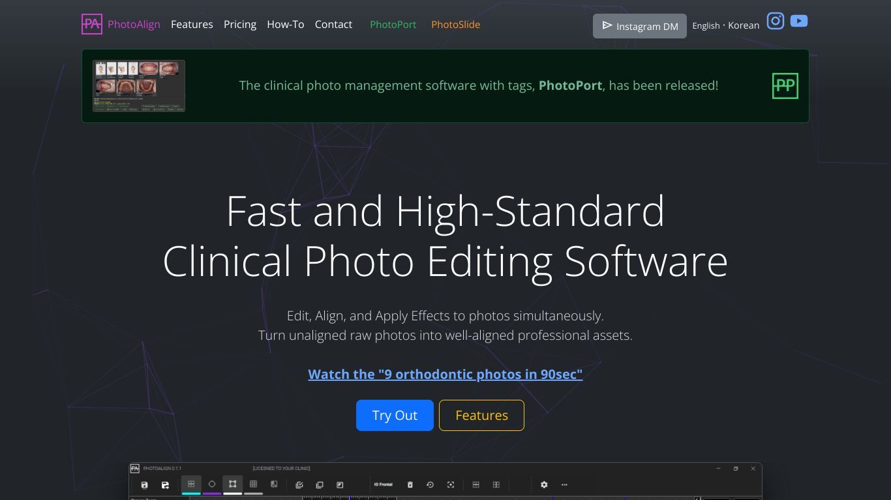The height and width of the screenshot is (500, 891).
Task: Open the Pricing menu item
Action: coord(240,25)
